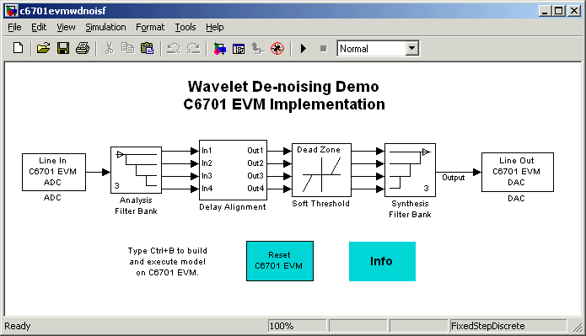586x336 pixels.
Task: Select the Soft Threshold Dead Zone block
Action: click(321, 170)
